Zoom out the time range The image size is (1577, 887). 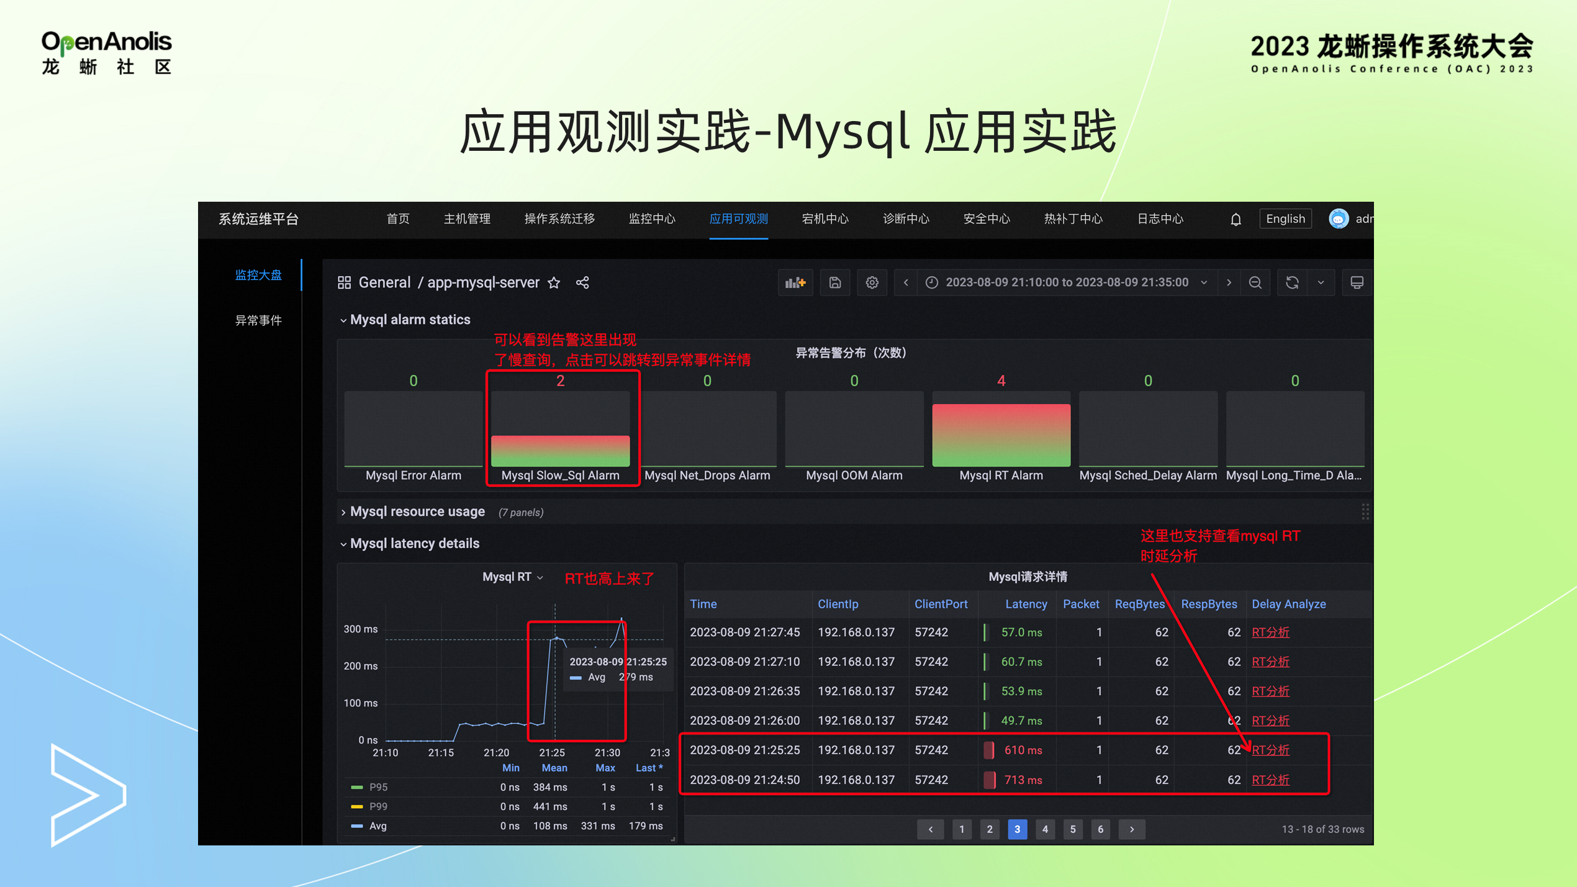tap(1255, 283)
